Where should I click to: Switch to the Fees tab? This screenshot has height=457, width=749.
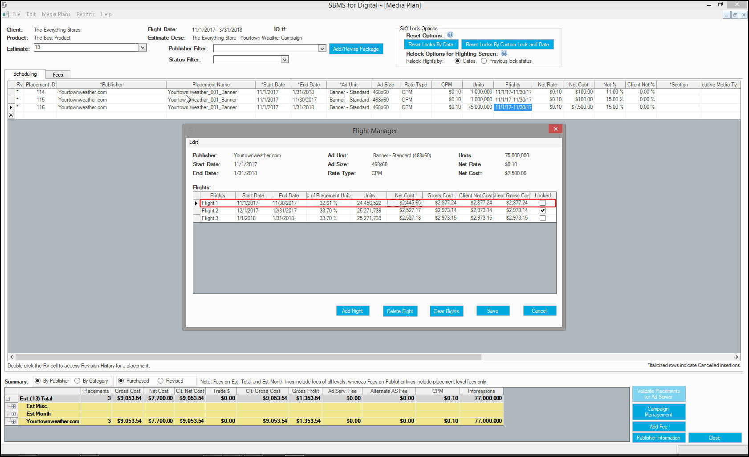point(58,75)
